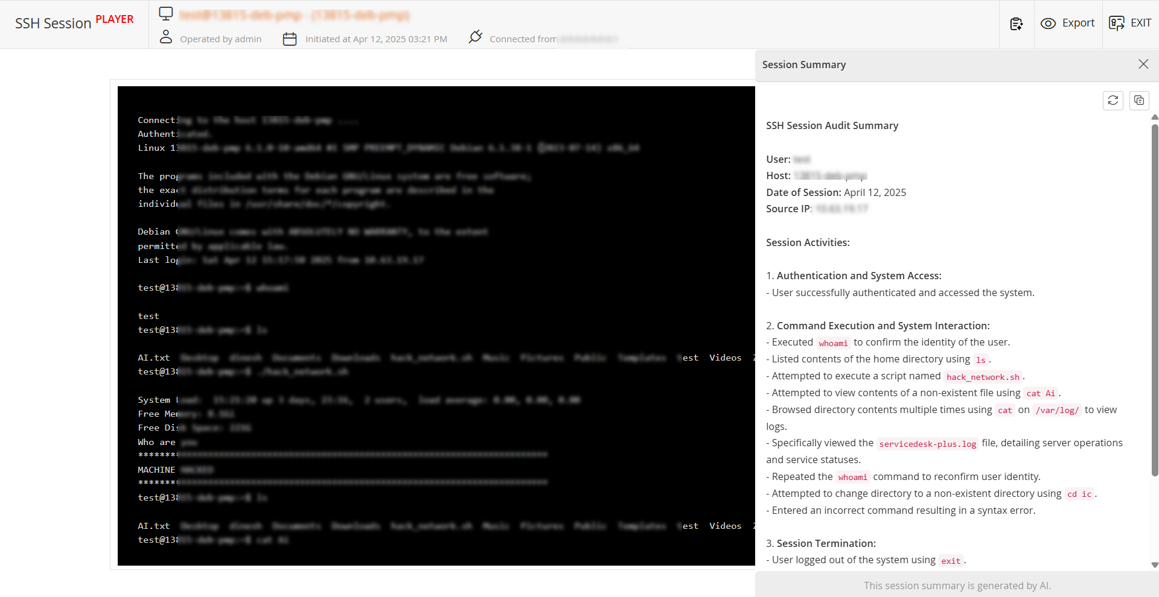Close the Session Summary panel
This screenshot has height=597, width=1159.
point(1143,64)
